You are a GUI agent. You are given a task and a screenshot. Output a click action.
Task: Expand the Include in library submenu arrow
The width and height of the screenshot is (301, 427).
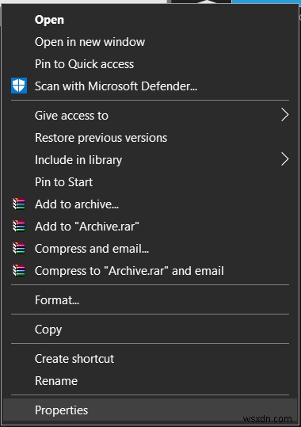(x=284, y=159)
